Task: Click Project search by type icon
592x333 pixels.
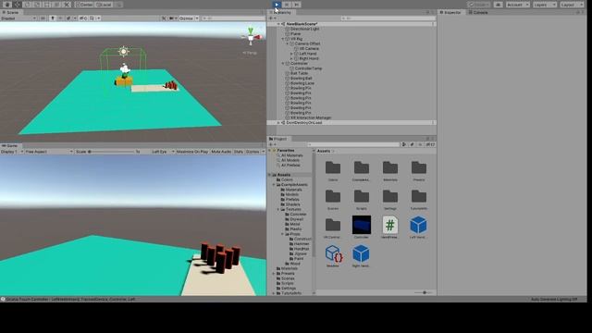Action: tap(404, 144)
